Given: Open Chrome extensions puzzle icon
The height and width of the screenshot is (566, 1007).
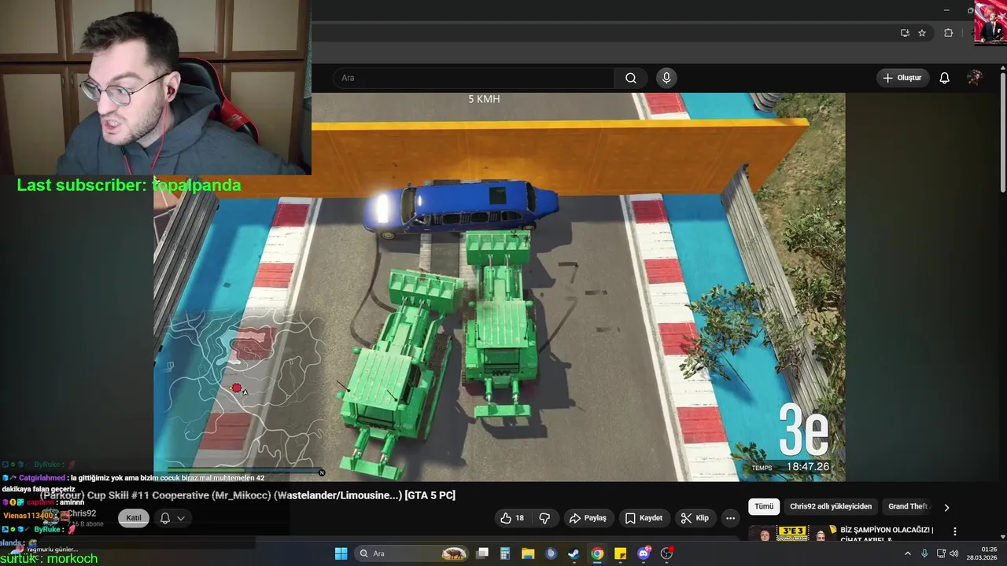Looking at the screenshot, I should coord(948,33).
